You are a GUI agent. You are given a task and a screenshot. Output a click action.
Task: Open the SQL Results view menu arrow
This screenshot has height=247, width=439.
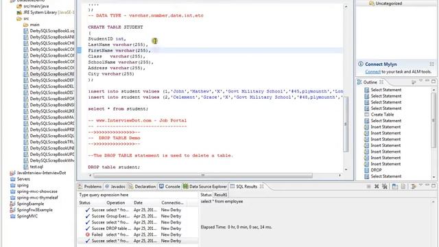pos(420,185)
